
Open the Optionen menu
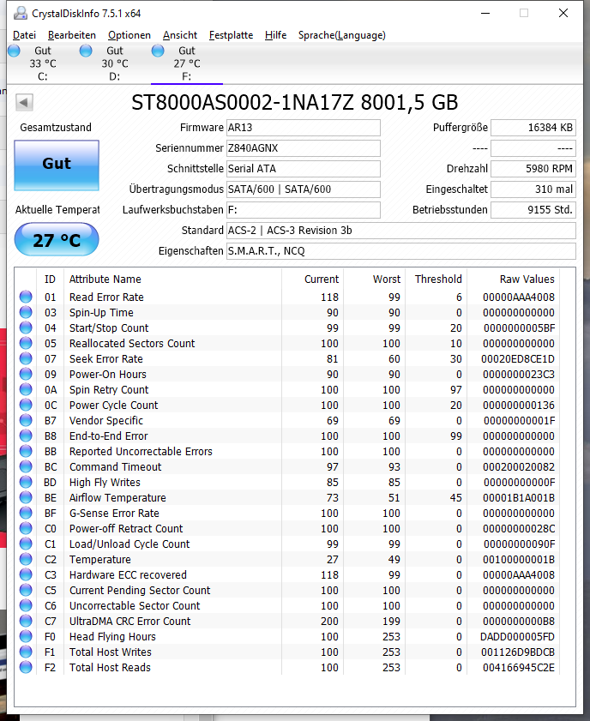[129, 35]
